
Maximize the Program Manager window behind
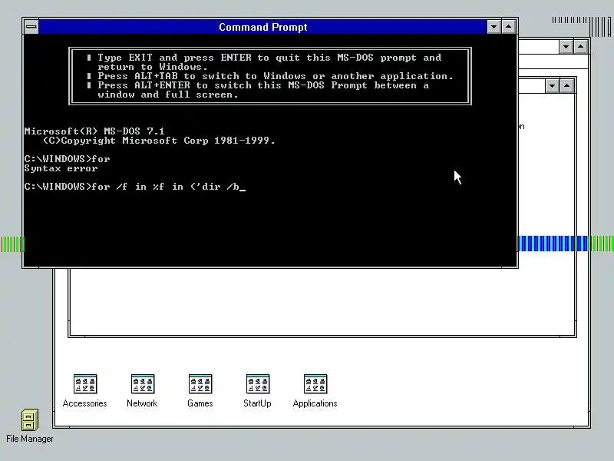pos(580,47)
